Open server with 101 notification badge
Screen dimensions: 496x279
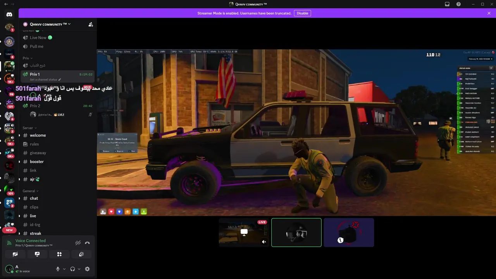[9, 190]
